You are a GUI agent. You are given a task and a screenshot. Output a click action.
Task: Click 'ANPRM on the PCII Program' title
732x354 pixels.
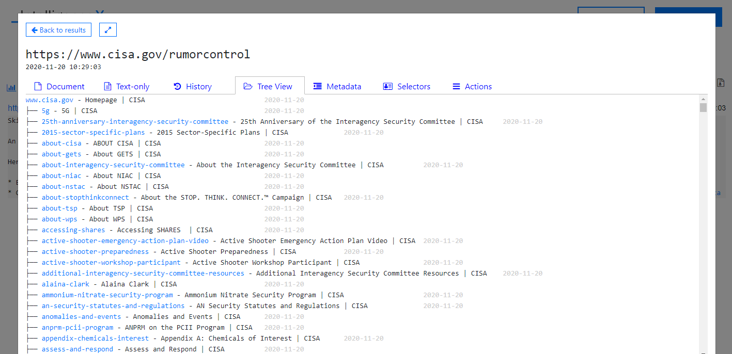point(175,328)
